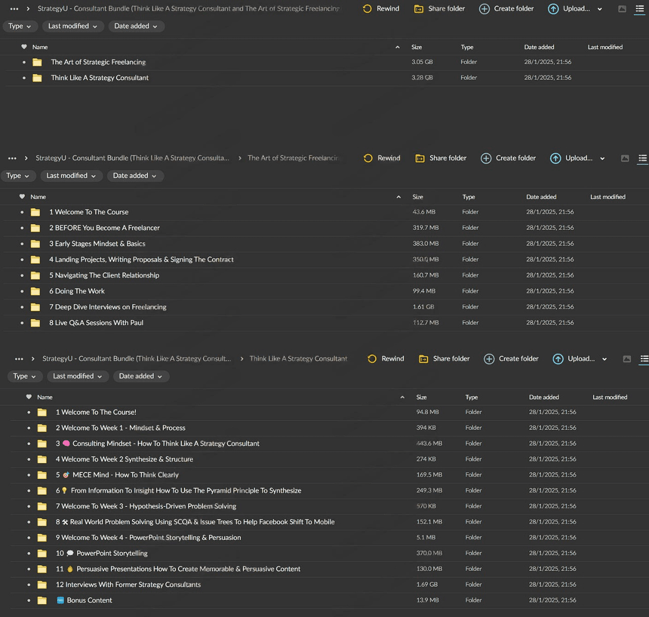Click Rewind icon in Art of Strategic Freelancing view
Screen dimensions: 649x617
tap(369, 158)
